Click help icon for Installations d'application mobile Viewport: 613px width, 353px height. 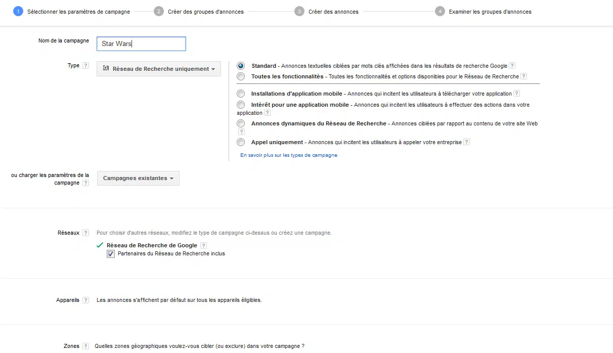(x=516, y=94)
